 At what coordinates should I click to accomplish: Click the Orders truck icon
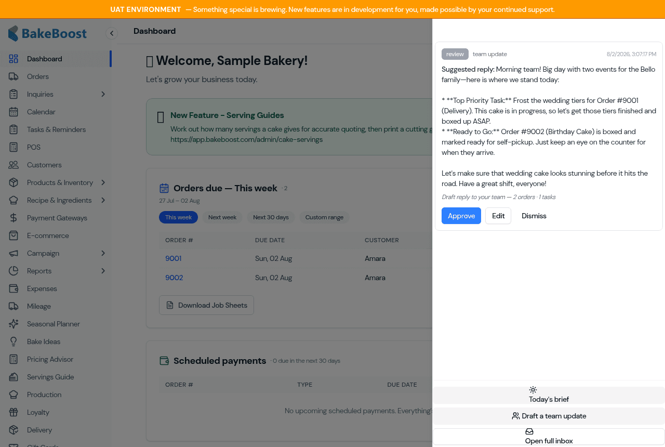(14, 76)
